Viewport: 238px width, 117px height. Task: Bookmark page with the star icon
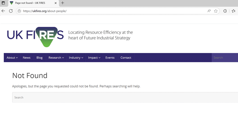coord(216,11)
